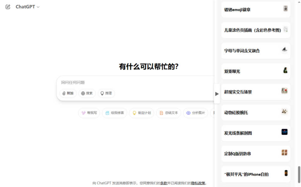
Task: Enable the 搜索 globe search option
Action: (87, 93)
